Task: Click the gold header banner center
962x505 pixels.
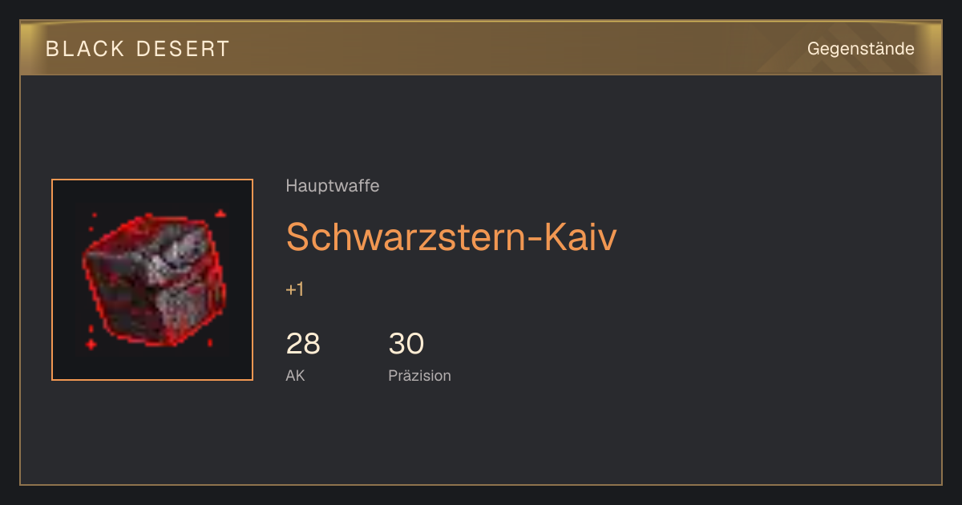Action: [481, 48]
